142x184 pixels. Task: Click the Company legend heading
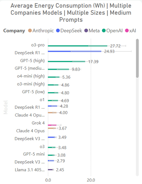14,31
